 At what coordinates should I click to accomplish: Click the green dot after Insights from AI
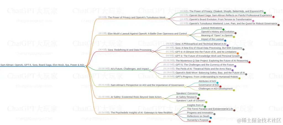click(x=205, y=107)
